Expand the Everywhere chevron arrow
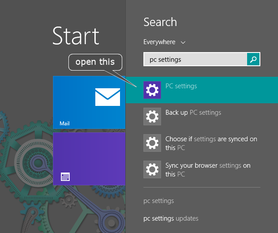 coord(183,42)
